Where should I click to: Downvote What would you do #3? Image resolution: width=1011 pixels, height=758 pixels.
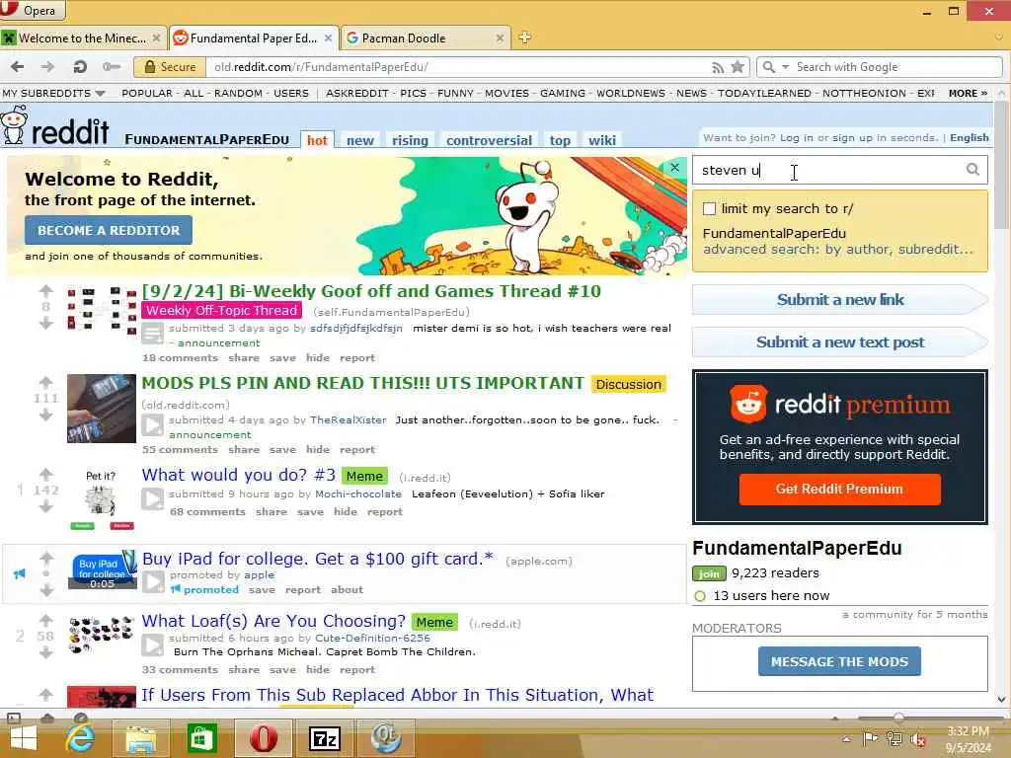pyautogui.click(x=45, y=506)
